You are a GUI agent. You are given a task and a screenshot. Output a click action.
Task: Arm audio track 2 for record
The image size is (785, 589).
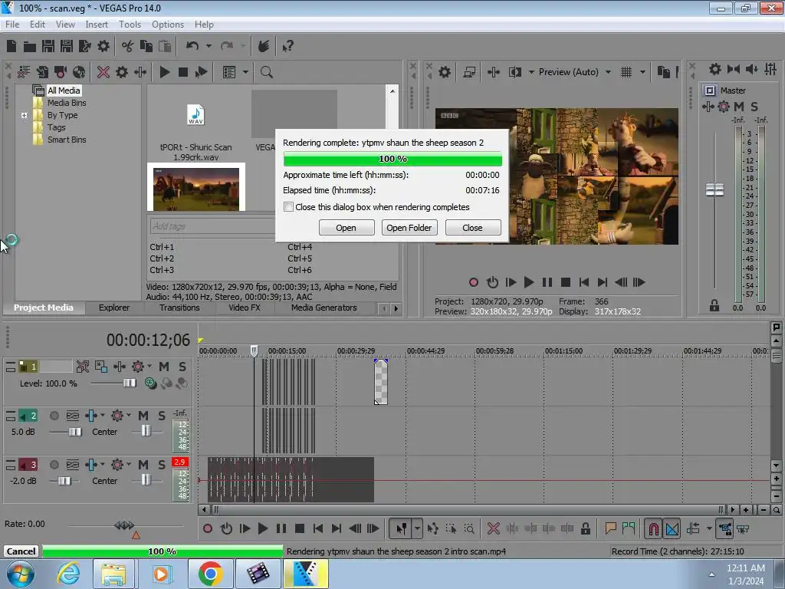[x=54, y=416]
